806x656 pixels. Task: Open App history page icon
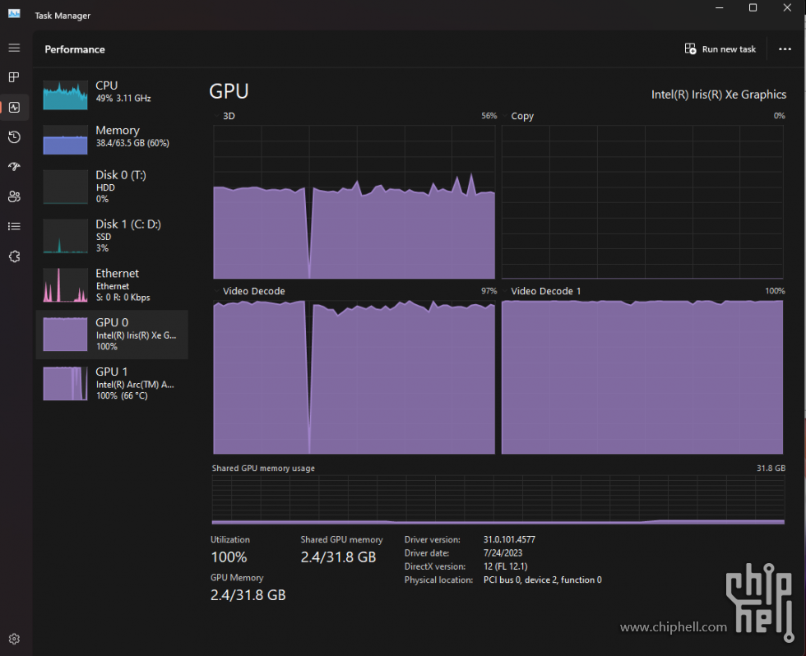click(15, 137)
